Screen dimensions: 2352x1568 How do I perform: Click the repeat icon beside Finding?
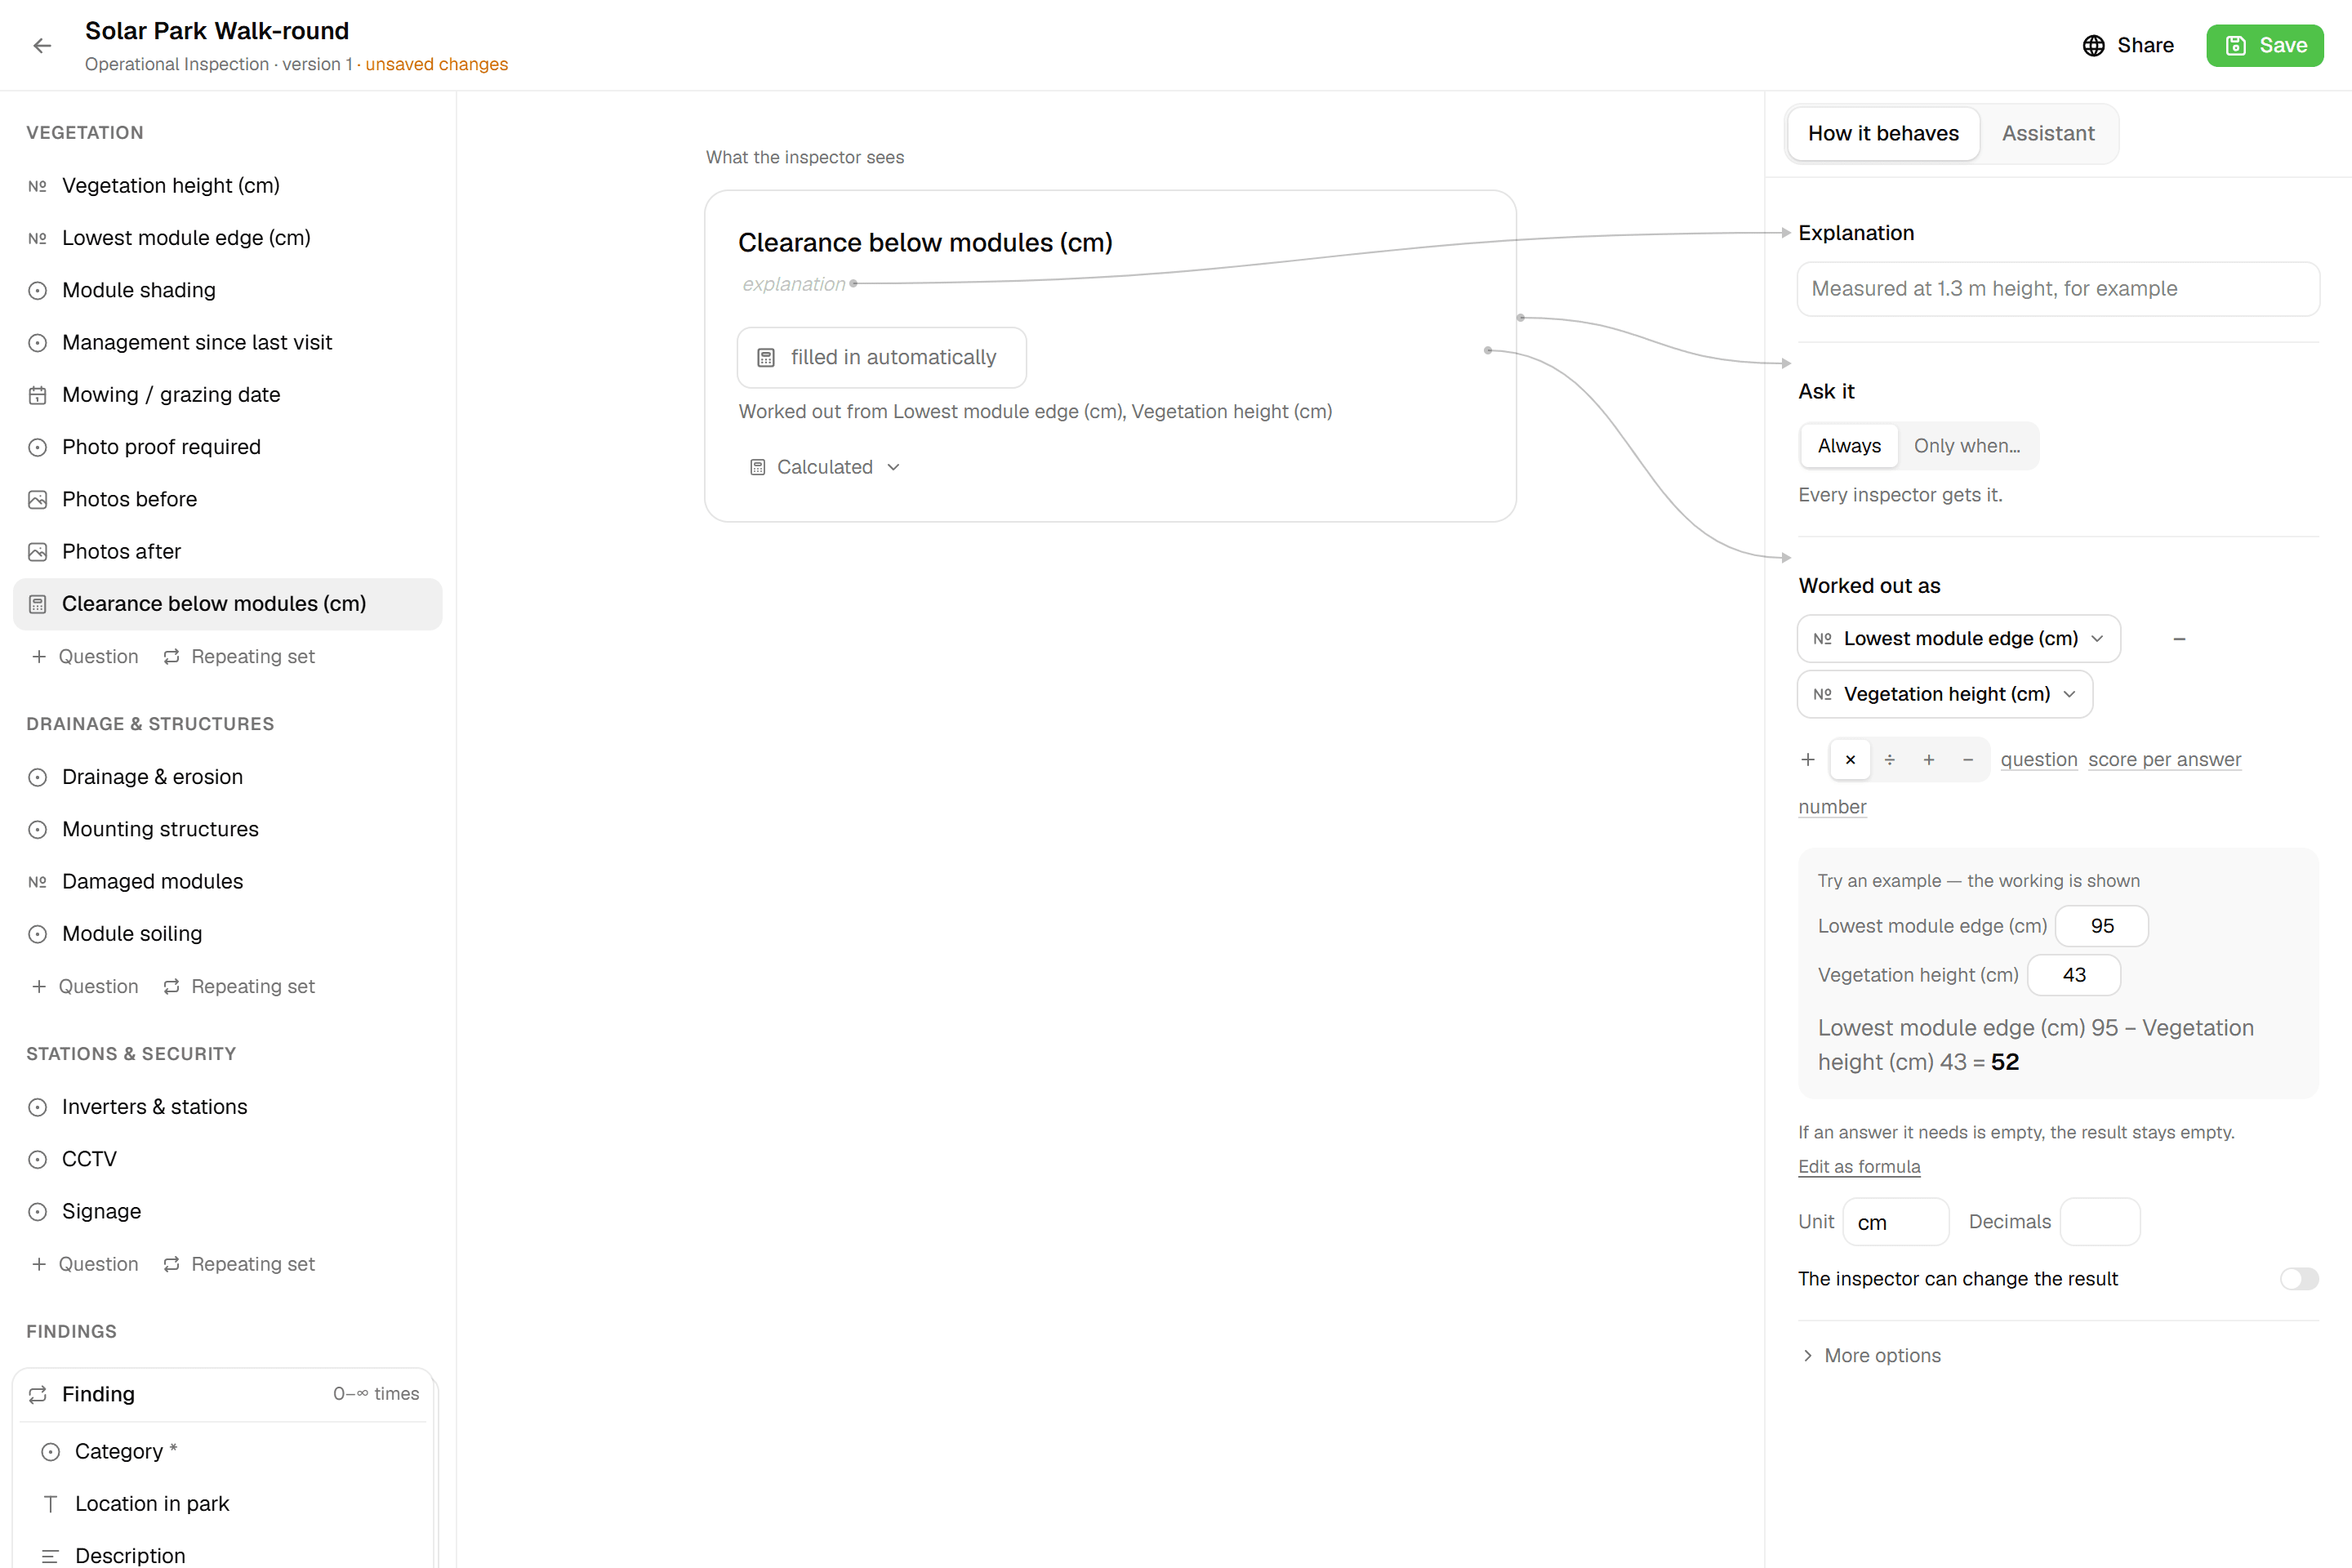click(x=38, y=1394)
